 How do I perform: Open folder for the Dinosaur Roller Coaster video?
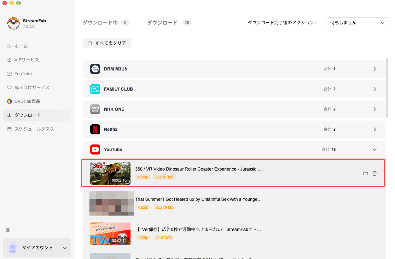(x=366, y=173)
